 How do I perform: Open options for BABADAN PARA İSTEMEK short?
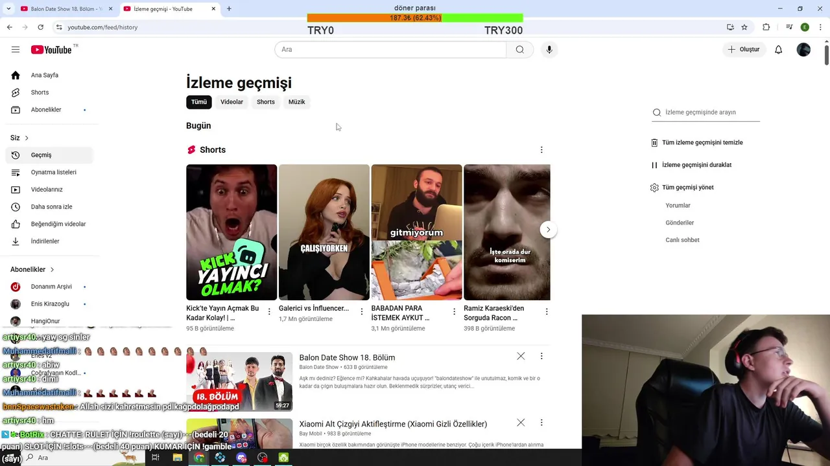(455, 312)
